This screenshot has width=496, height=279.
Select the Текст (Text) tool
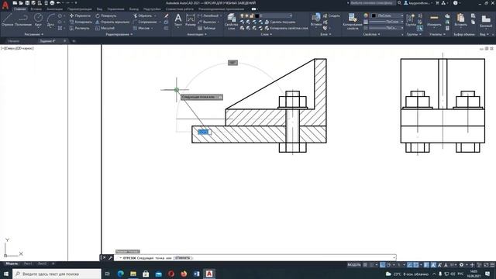tap(178, 19)
